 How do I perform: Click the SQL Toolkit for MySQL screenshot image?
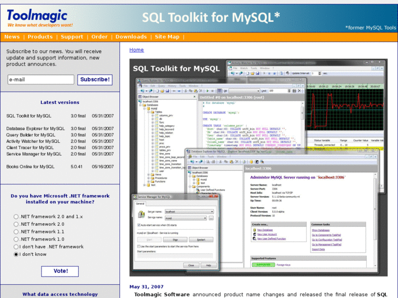258,168
